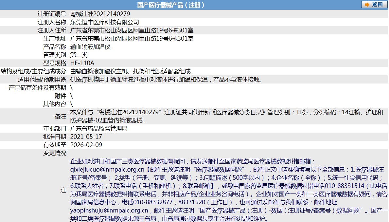Select registration number 粤械注准20212140279
Screen dimensions: 389x222
coord(100,14)
